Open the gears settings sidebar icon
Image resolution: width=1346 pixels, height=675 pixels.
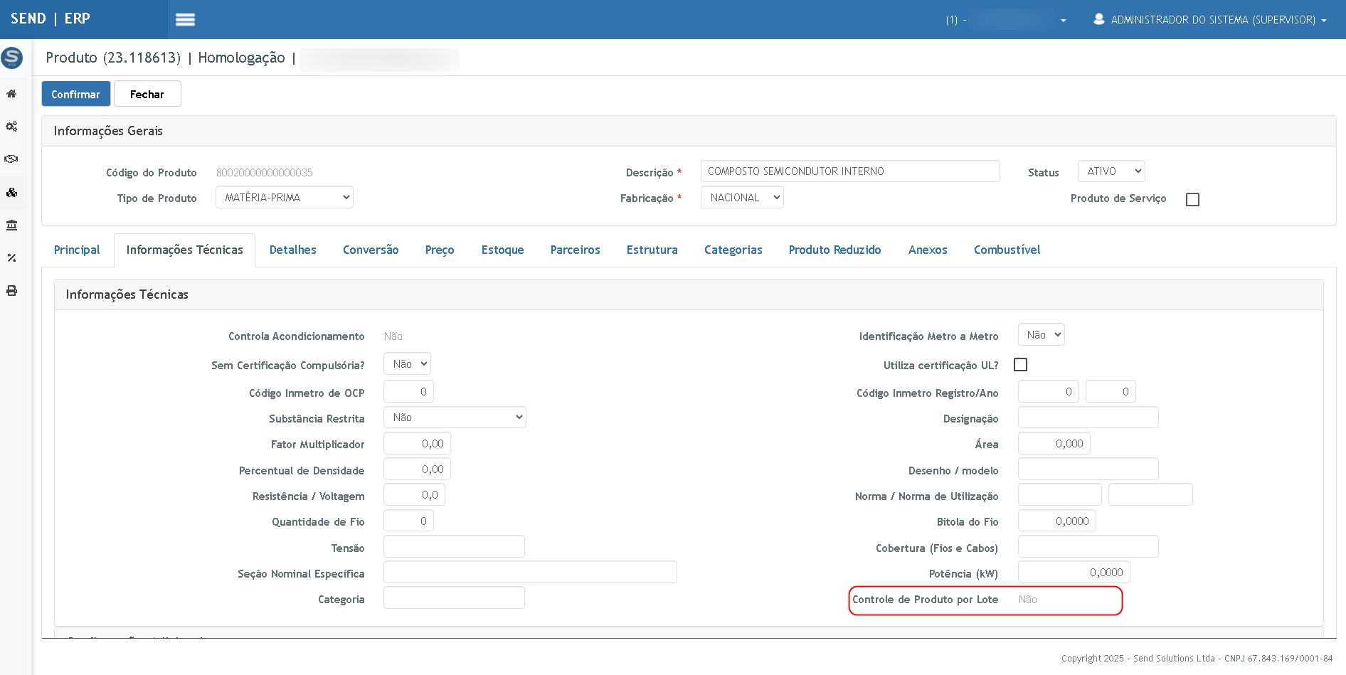(x=11, y=127)
